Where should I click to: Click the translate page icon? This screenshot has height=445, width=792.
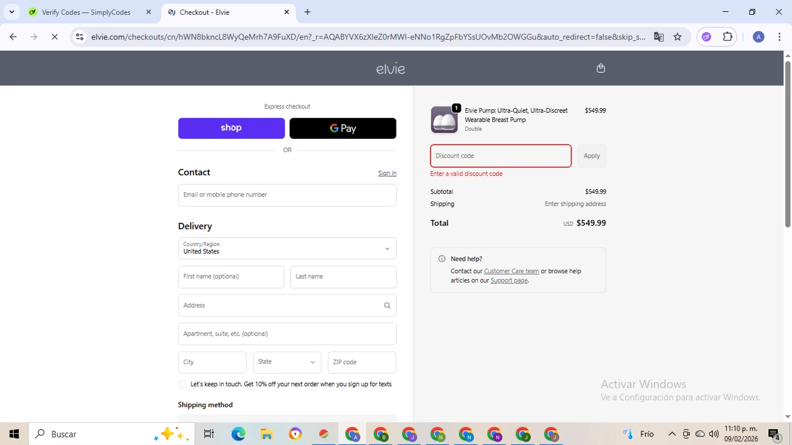pos(658,37)
